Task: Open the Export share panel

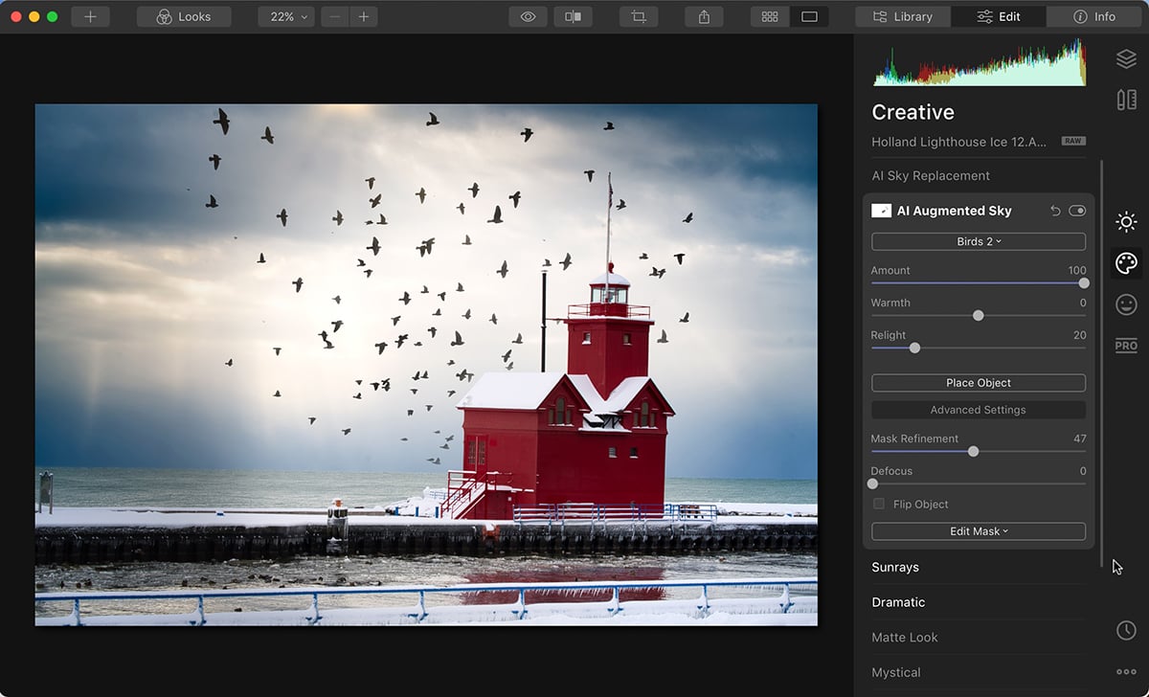Action: [704, 16]
